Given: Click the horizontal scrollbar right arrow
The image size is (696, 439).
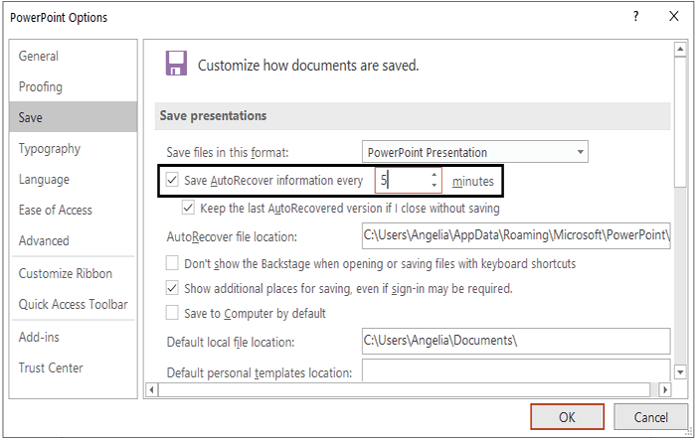Looking at the screenshot, I should click(664, 389).
